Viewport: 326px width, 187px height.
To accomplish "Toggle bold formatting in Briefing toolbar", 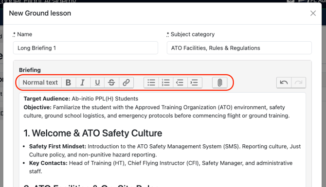I will (x=69, y=83).
